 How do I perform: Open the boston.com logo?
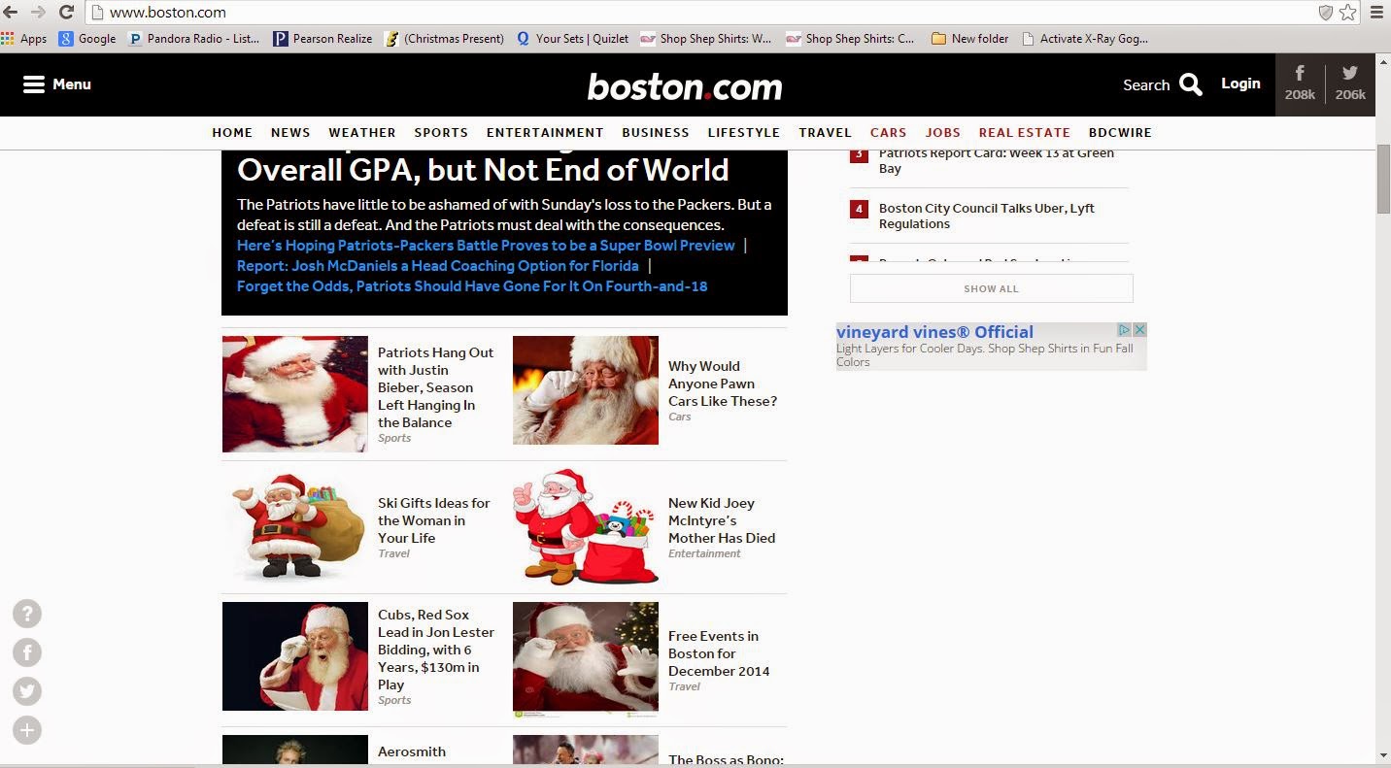tap(685, 86)
